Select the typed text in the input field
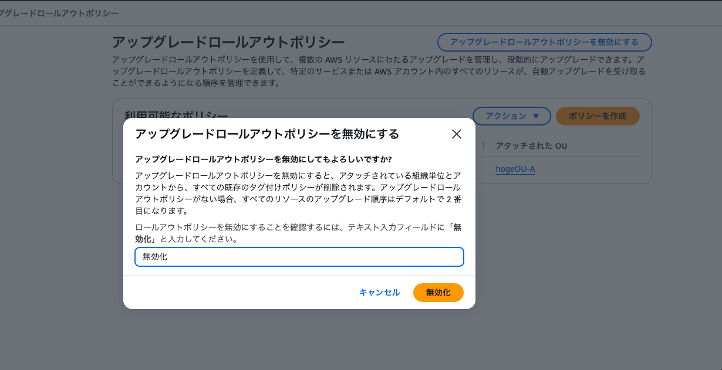Screen dimensions: 722x370 click(x=154, y=257)
